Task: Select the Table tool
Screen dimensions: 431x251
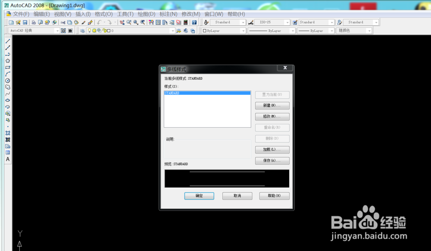Action: [x=8, y=153]
